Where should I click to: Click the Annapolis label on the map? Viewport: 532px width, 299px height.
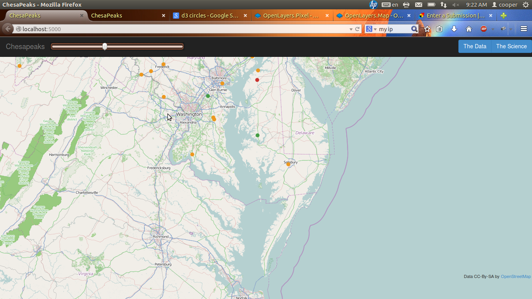227,106
